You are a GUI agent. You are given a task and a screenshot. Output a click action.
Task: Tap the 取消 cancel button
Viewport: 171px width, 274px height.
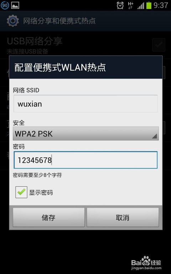(123, 217)
